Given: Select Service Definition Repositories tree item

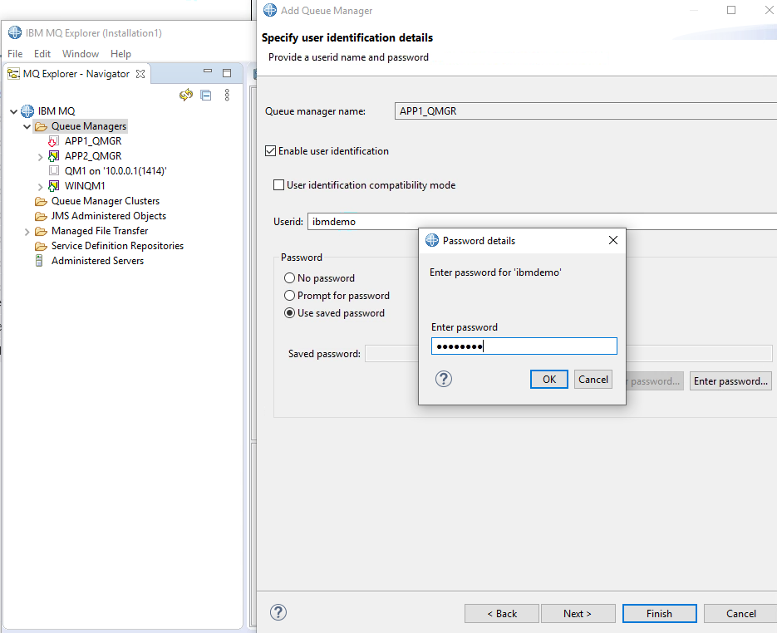Looking at the screenshot, I should [x=117, y=246].
